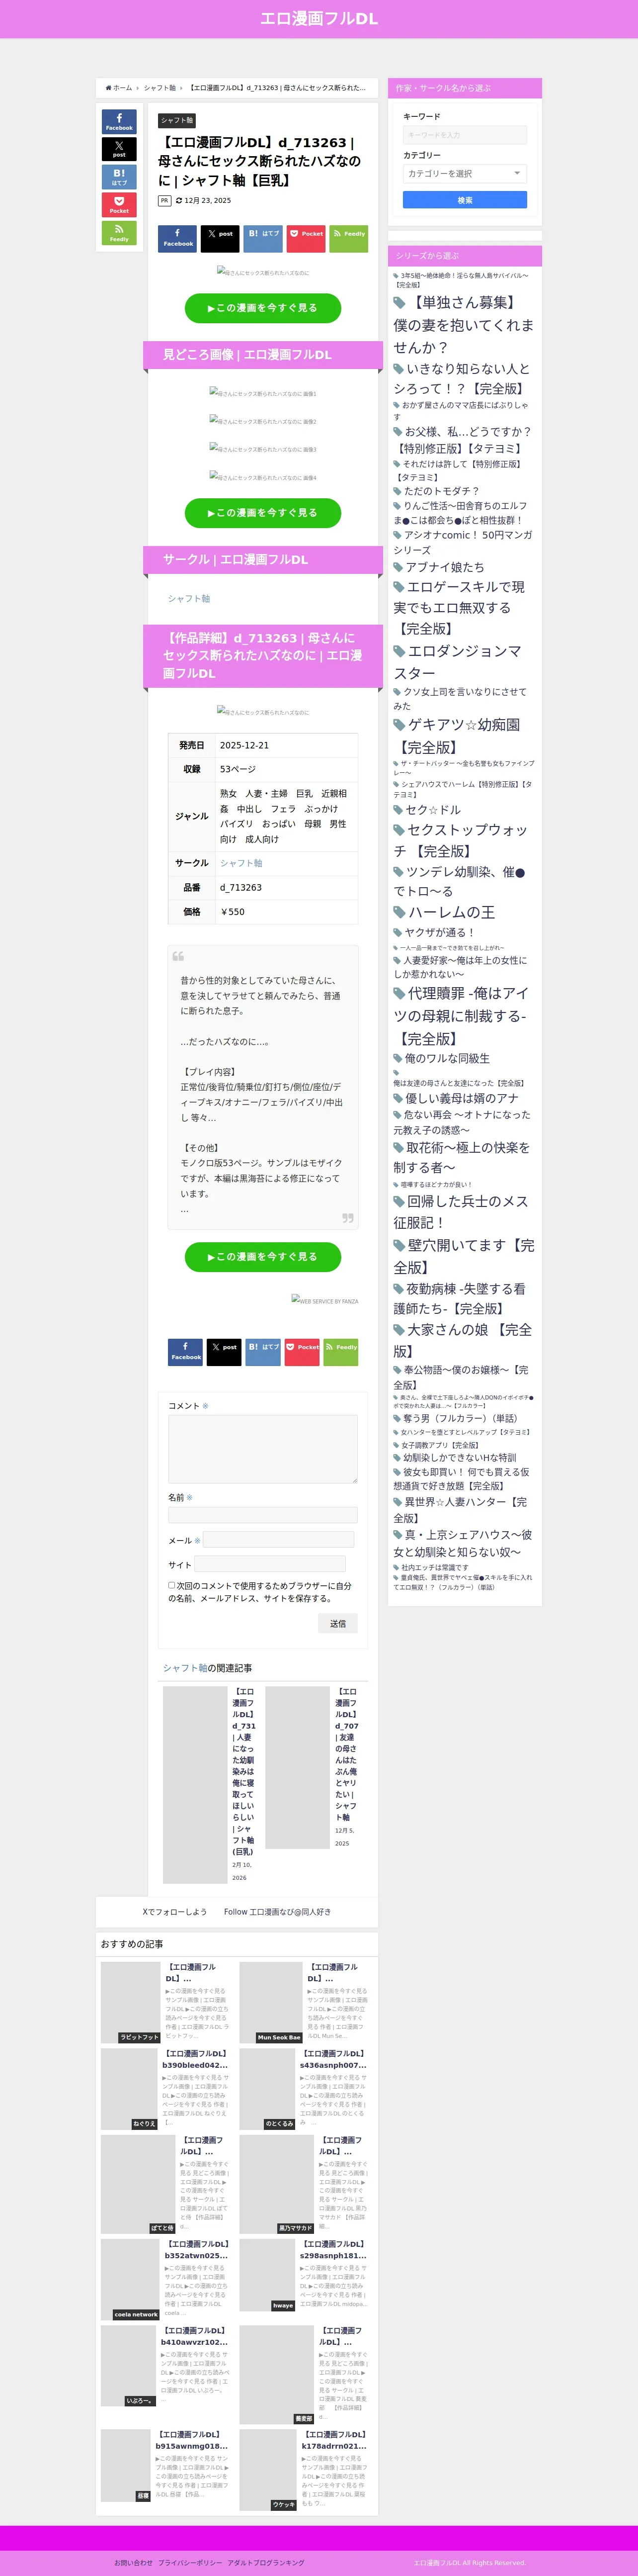The width and height of the screenshot is (638, 2576).
Task: Open recommended article k178adrrn021…
Action: click(334, 2440)
